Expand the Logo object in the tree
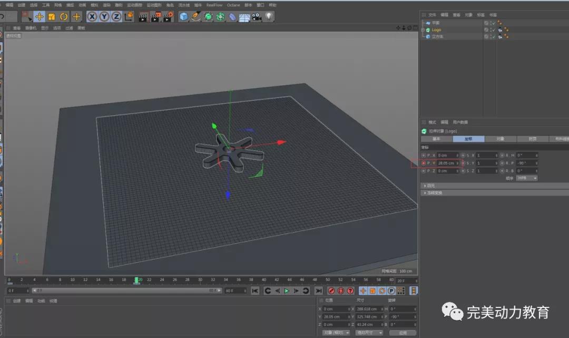Screen dimensions: 569x338 423,30
